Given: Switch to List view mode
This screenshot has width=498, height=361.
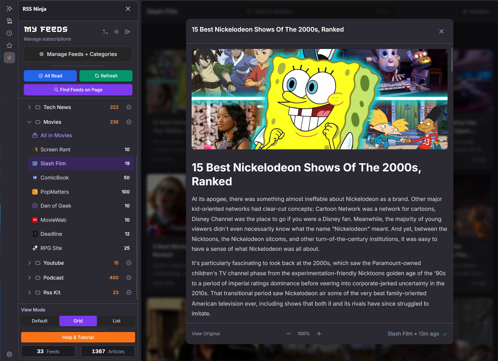Looking at the screenshot, I should [x=116, y=321].
